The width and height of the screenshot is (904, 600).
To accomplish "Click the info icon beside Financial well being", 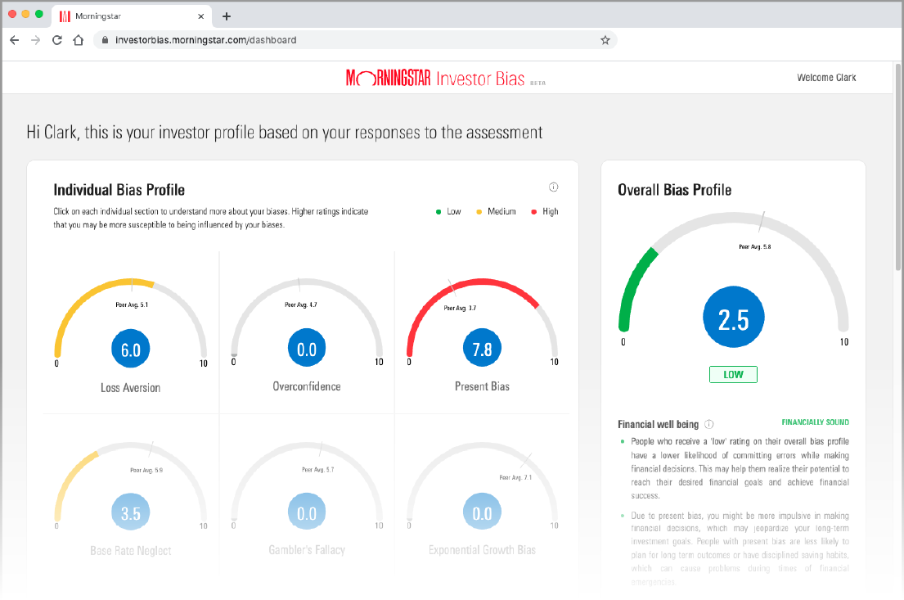I will click(708, 424).
